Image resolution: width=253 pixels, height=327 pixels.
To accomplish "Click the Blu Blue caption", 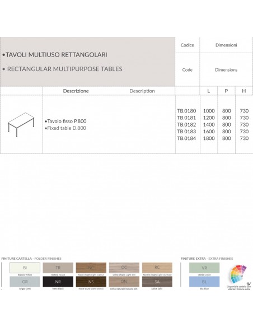I will click(204, 289).
